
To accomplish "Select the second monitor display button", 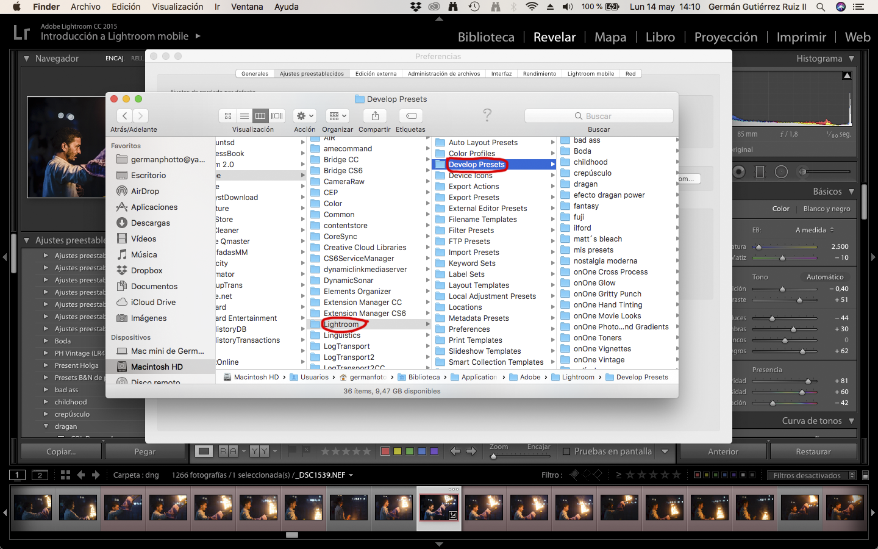I will pyautogui.click(x=40, y=475).
